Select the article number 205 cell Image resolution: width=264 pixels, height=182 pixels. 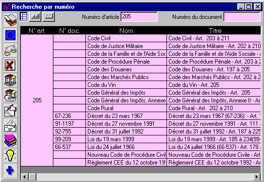coord(37,100)
